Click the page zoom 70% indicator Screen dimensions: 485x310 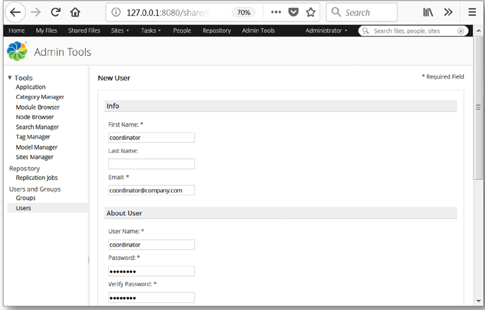point(243,12)
